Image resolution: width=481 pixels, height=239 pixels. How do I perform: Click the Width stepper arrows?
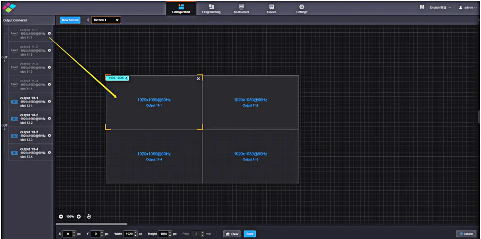[x=135, y=234]
